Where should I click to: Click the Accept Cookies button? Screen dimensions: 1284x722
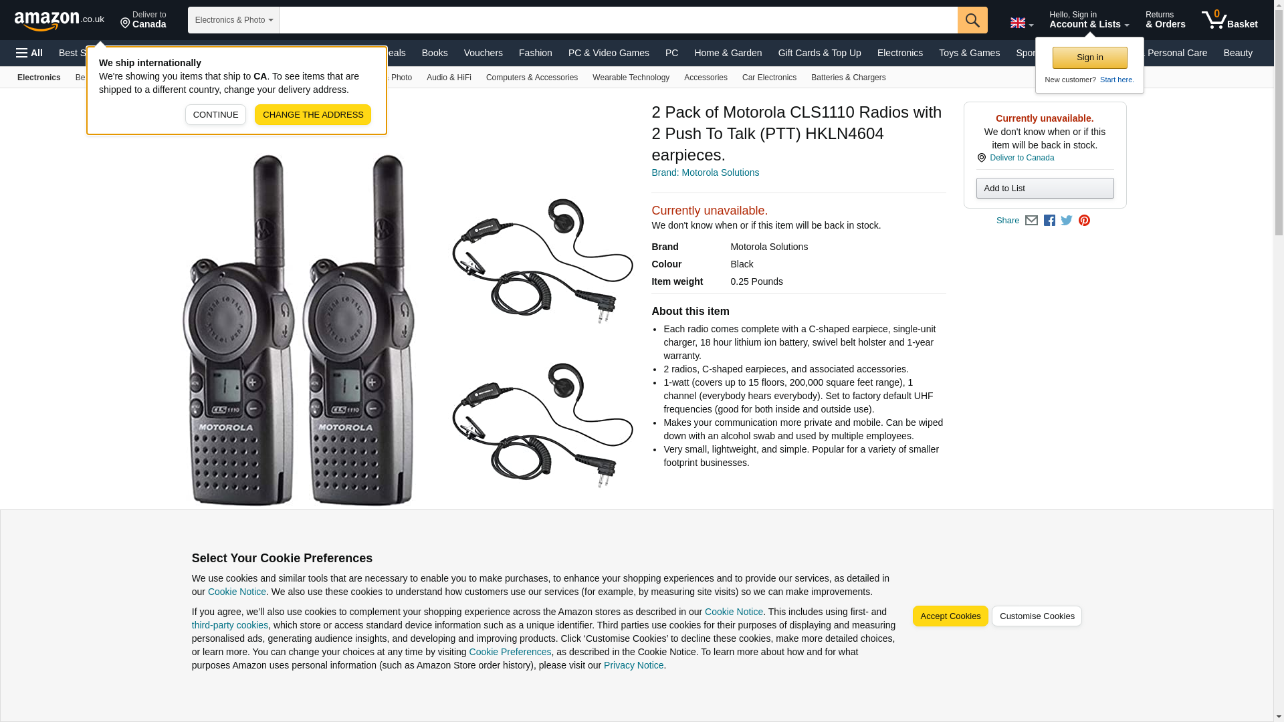[x=950, y=616]
